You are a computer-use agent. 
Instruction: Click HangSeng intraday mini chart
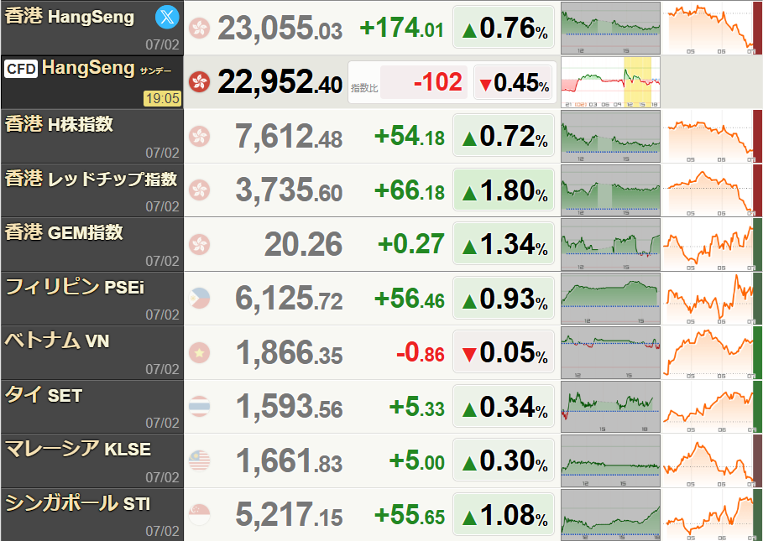tap(611, 28)
